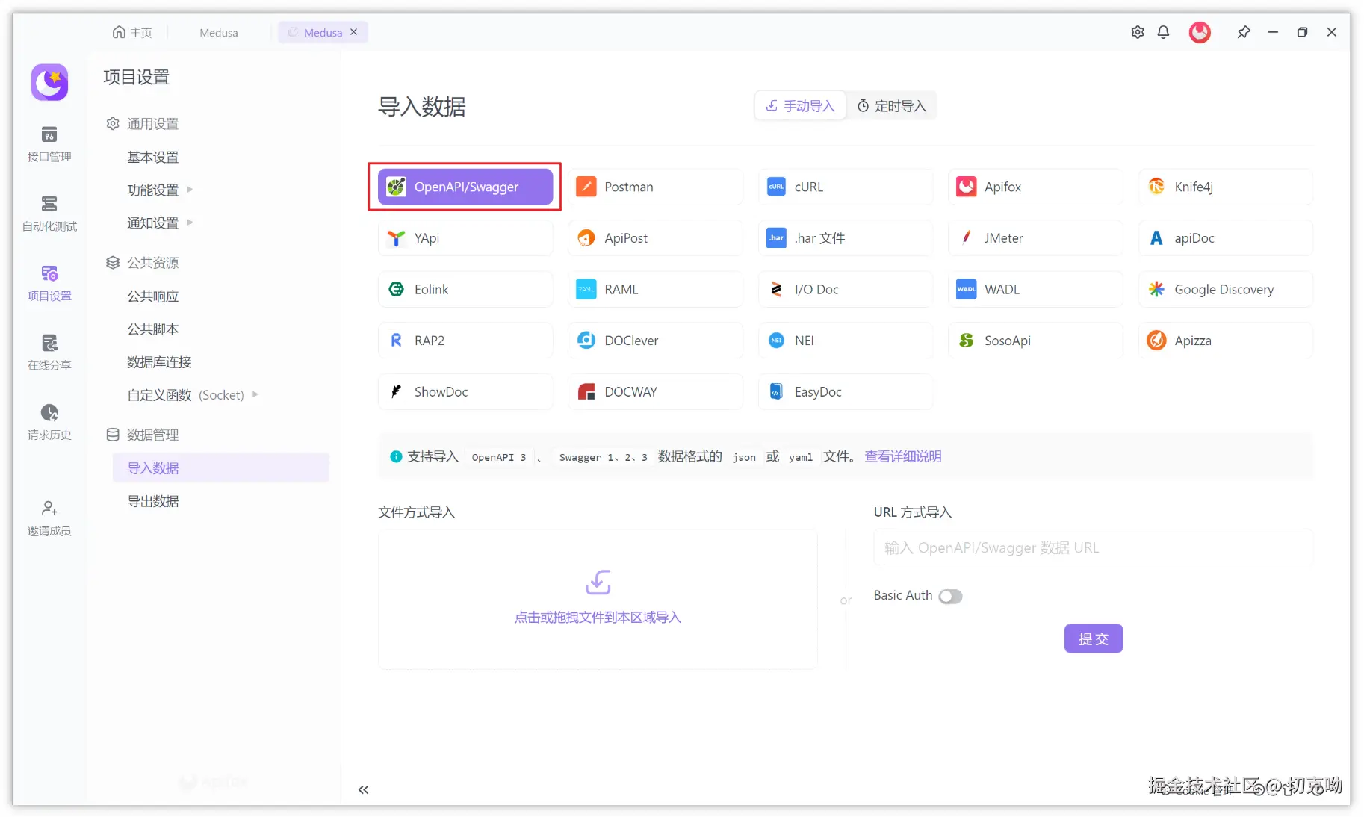The height and width of the screenshot is (817, 1364).
Task: Switch to the inactive Medusa tab
Action: [x=218, y=32]
